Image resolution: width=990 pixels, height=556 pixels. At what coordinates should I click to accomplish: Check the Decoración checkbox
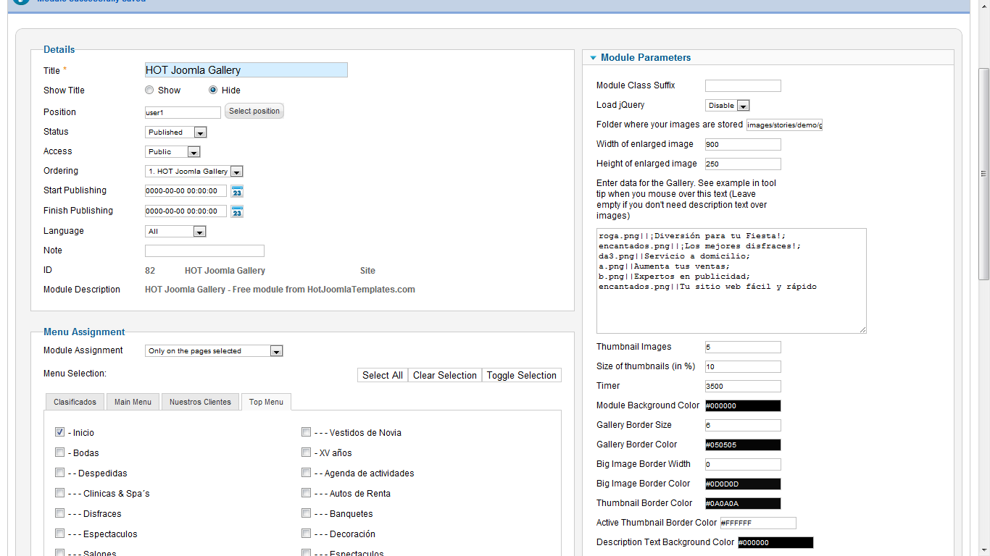[x=307, y=534]
